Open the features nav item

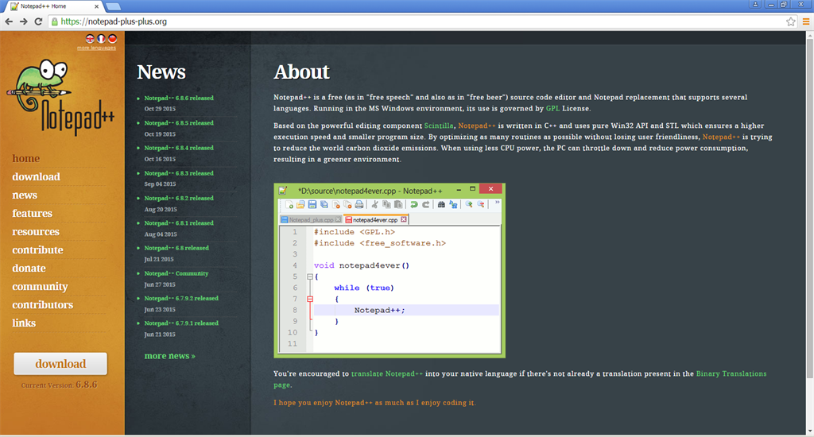pyautogui.click(x=32, y=213)
